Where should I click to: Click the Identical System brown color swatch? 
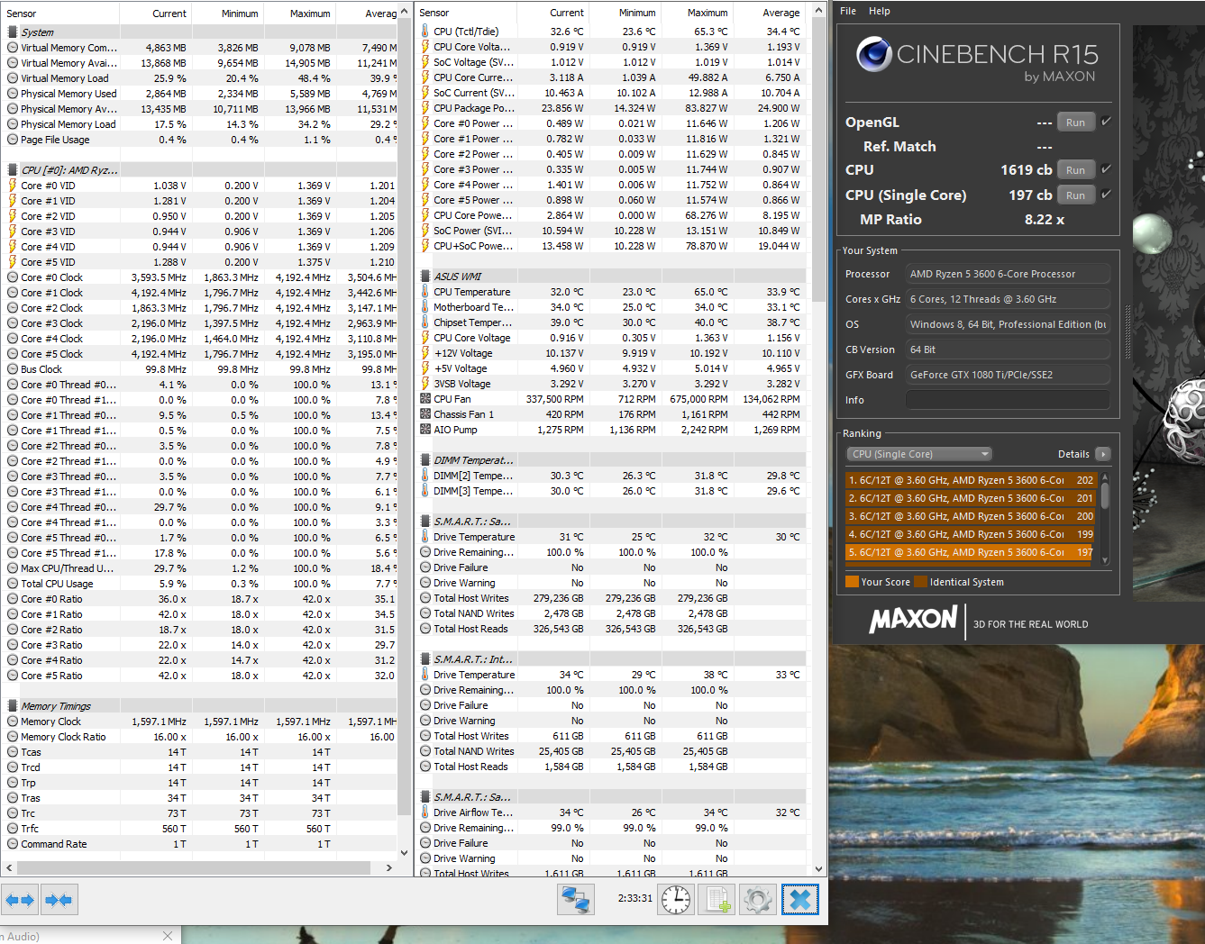(x=920, y=582)
